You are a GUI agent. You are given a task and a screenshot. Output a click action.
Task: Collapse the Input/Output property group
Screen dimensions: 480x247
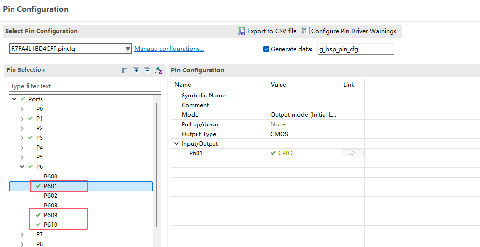[x=176, y=144]
